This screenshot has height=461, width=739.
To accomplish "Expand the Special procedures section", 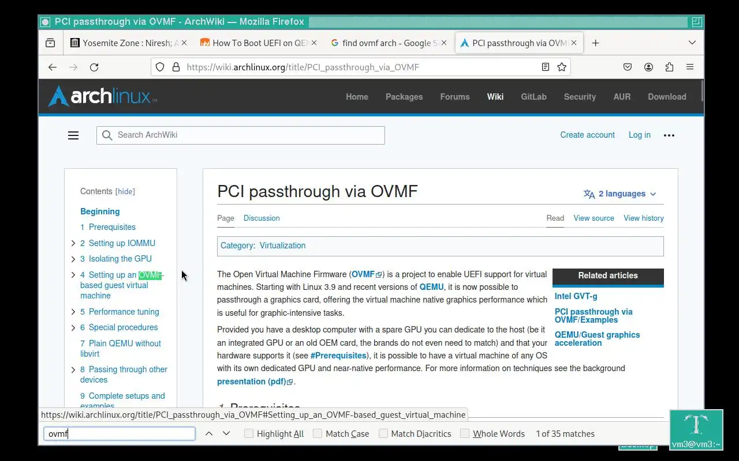I will coord(73,327).
